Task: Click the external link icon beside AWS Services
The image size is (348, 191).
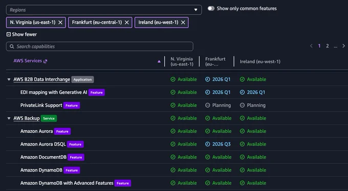Action: pyautogui.click(x=45, y=61)
